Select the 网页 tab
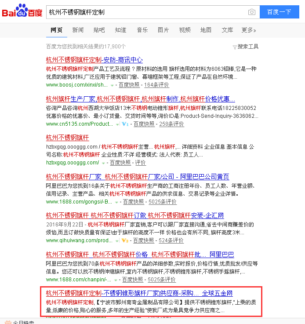 [x=56, y=30]
